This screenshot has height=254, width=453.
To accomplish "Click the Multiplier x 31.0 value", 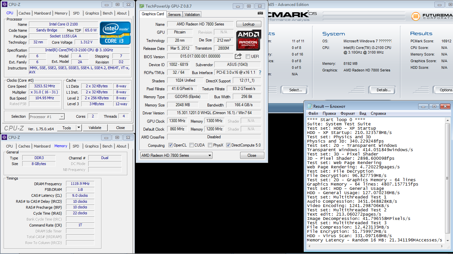I will [44, 92].
